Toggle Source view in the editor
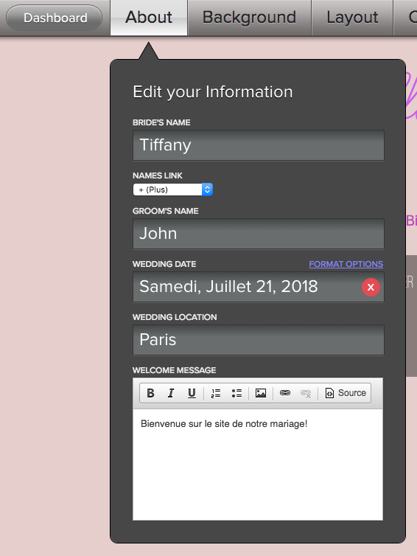The height and width of the screenshot is (556, 417). point(346,393)
